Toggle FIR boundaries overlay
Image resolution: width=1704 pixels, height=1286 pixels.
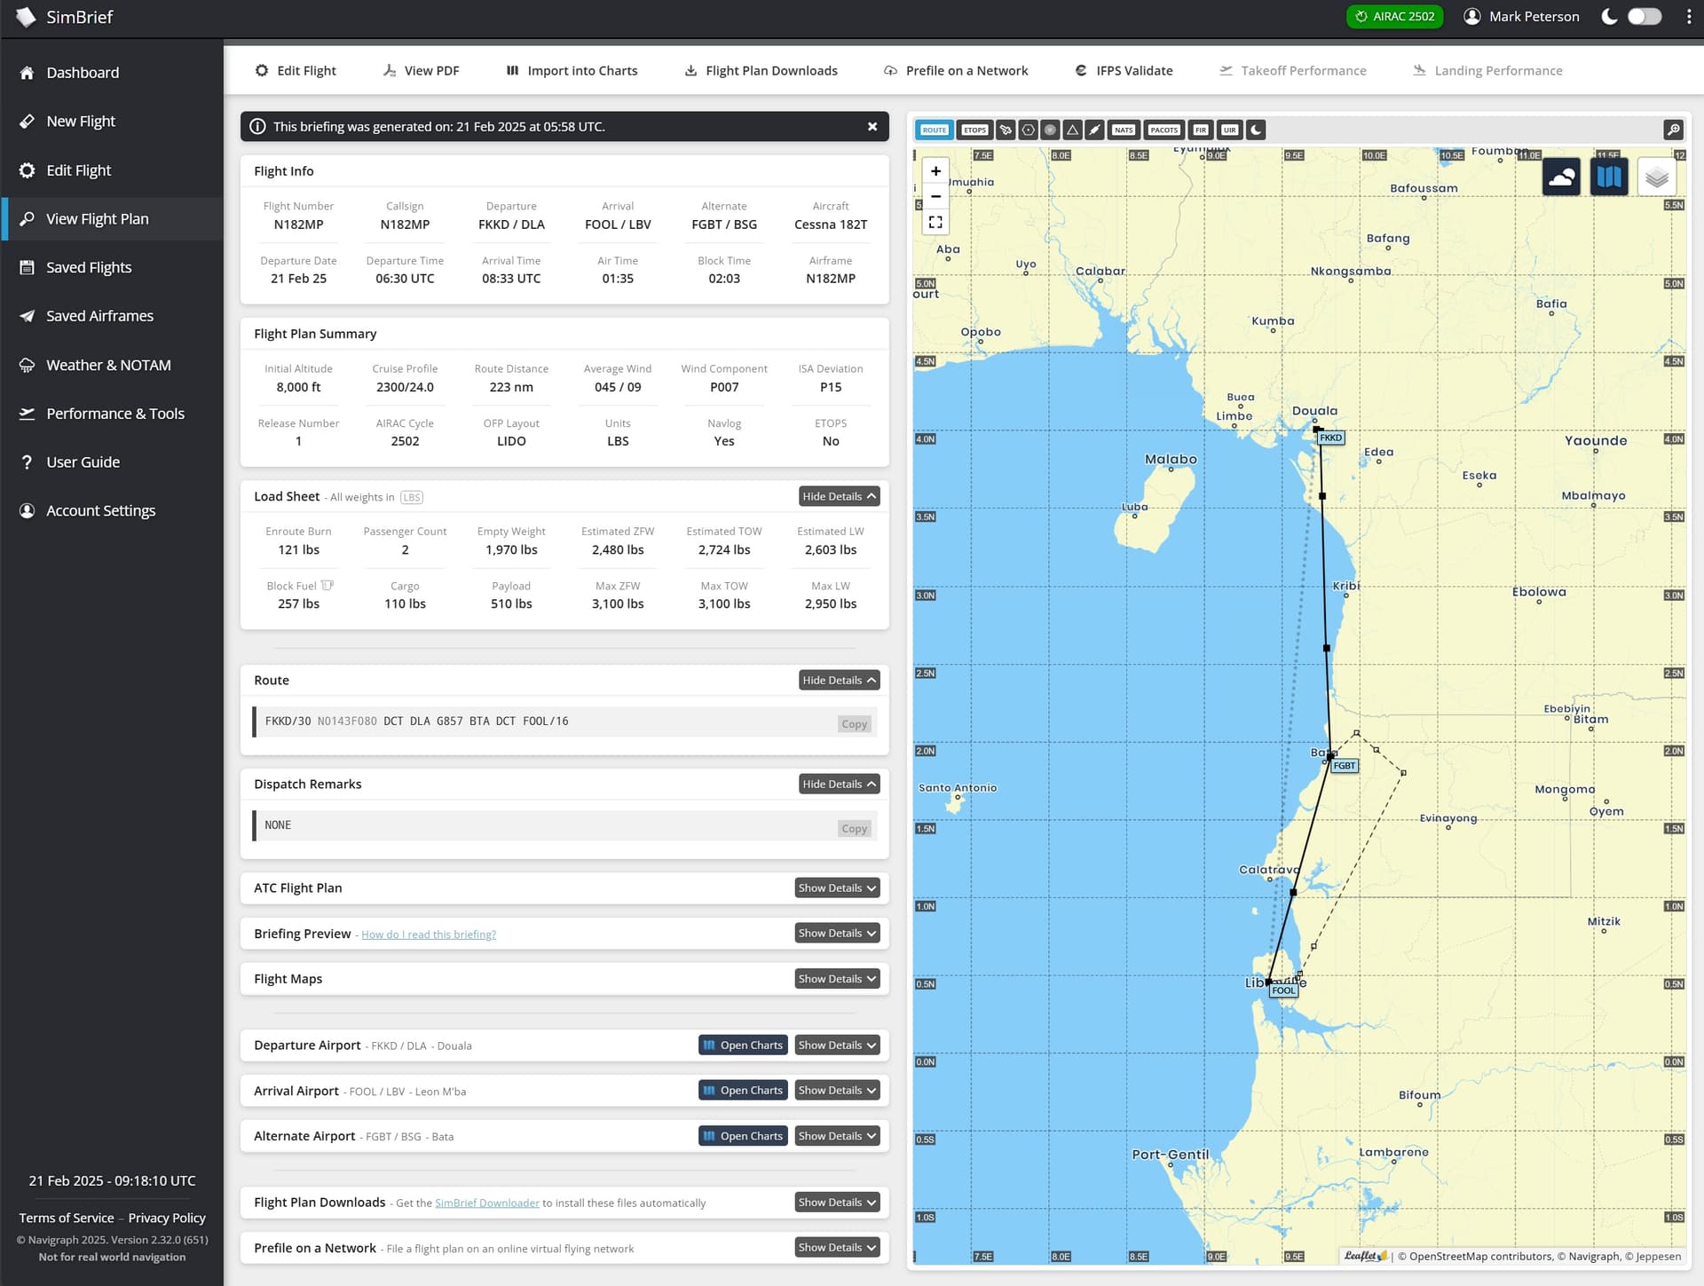(x=1201, y=130)
